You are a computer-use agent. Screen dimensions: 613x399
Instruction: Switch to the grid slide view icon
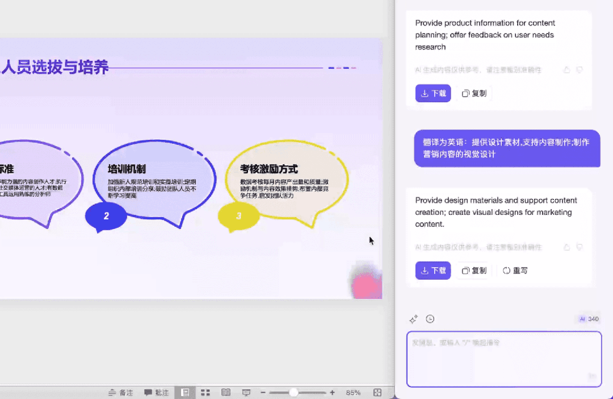(x=205, y=392)
